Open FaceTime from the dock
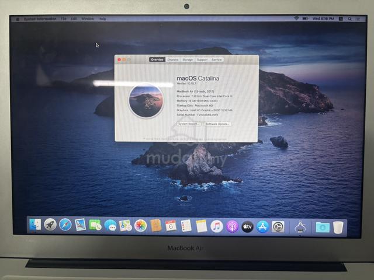Image resolution: width=374 pixels, height=280 pixels. point(95,225)
